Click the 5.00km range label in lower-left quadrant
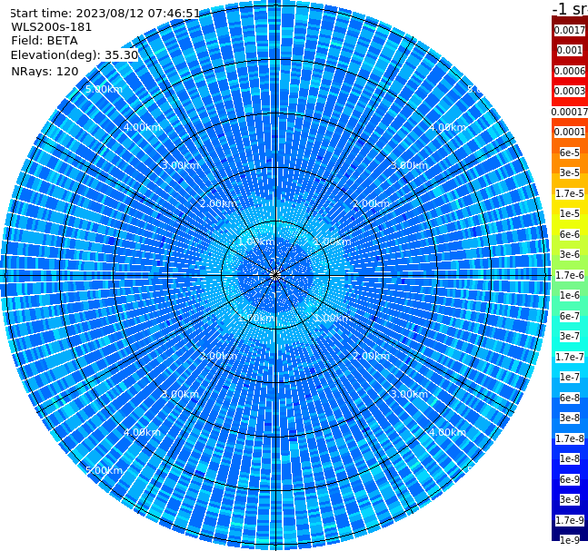This screenshot has width=588, height=551. 104,470
